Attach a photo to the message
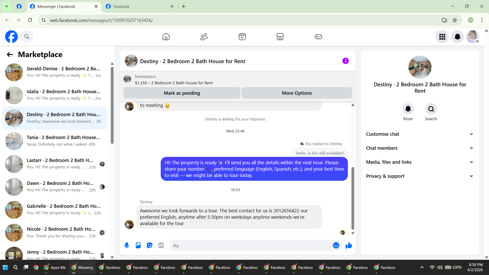Screen dimensions: 489x275 [138, 245]
